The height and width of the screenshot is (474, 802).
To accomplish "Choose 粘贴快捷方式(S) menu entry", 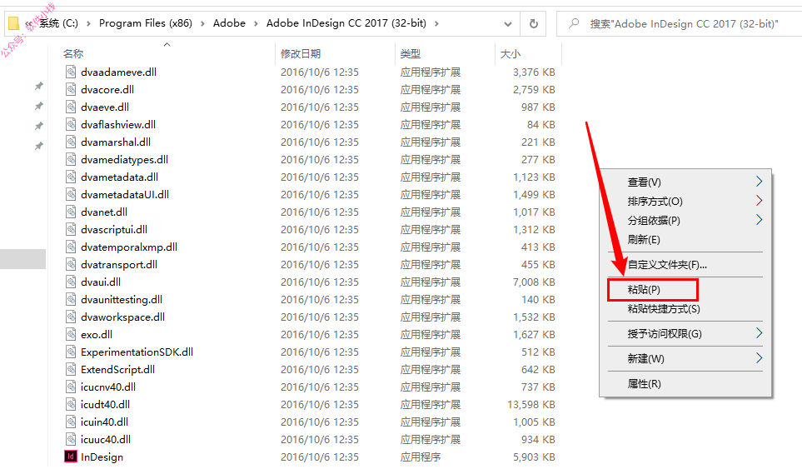I will [x=685, y=309].
